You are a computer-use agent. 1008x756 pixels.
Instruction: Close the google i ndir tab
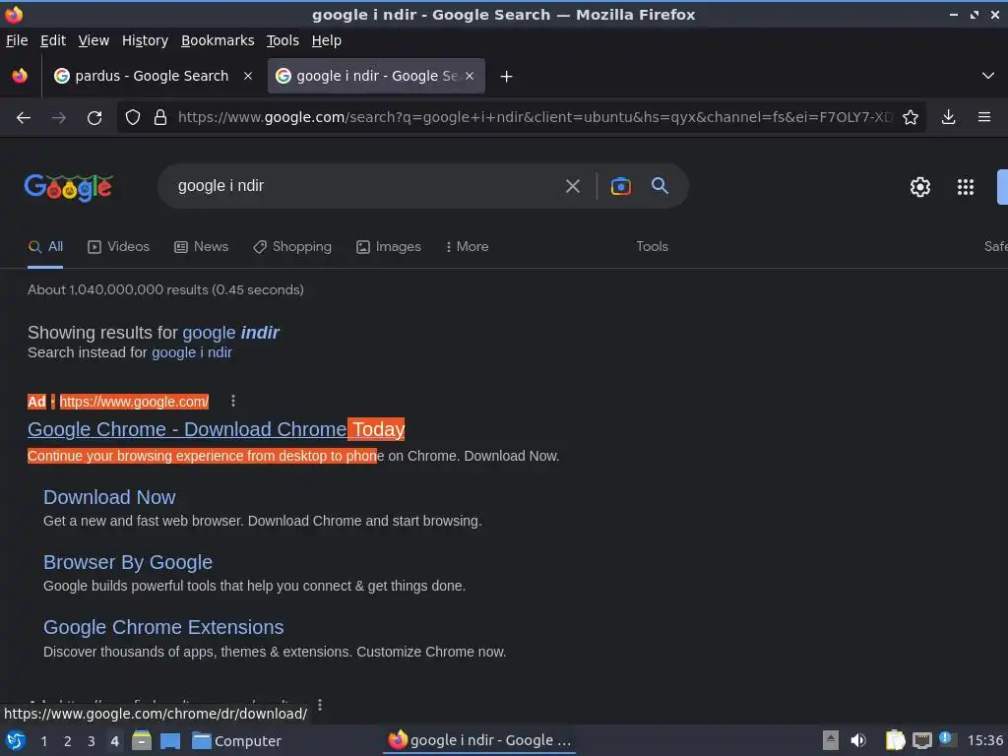coord(470,76)
